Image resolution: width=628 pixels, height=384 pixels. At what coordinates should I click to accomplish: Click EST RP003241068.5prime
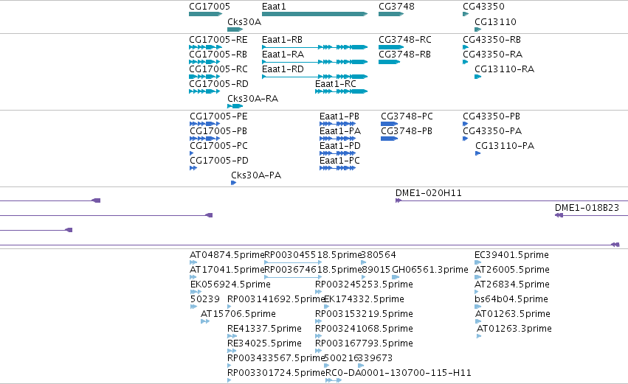(x=318, y=336)
